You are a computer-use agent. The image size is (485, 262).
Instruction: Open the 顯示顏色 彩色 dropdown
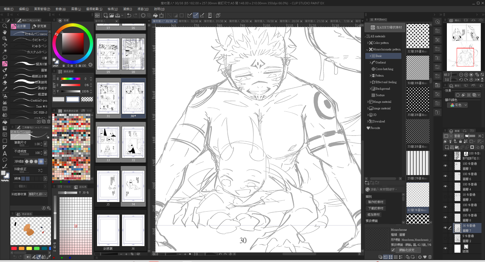457,105
